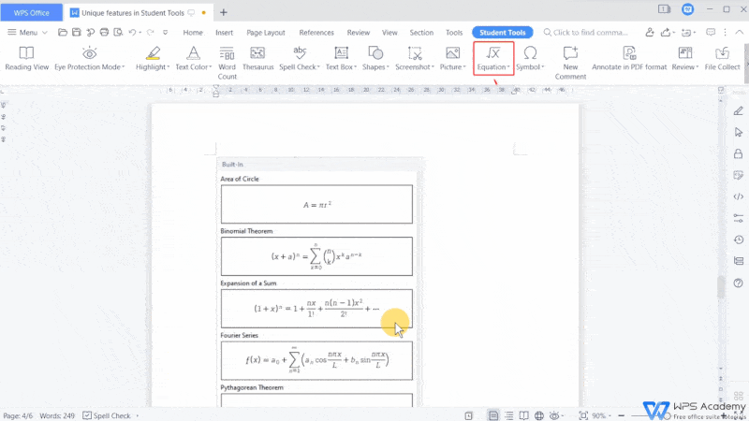
Task: Toggle eye protection icon in status bar
Action: [x=554, y=415]
